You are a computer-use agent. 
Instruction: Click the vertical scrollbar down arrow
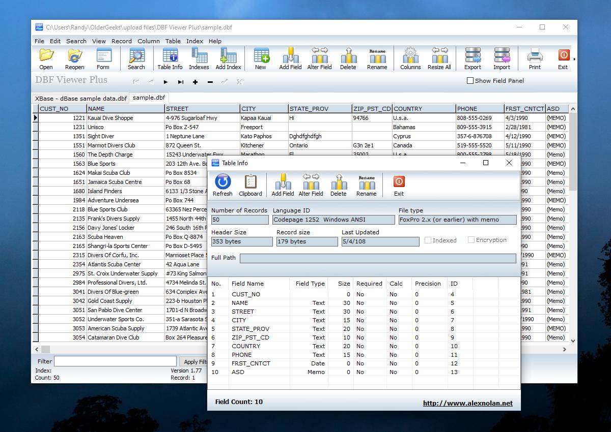click(x=573, y=341)
